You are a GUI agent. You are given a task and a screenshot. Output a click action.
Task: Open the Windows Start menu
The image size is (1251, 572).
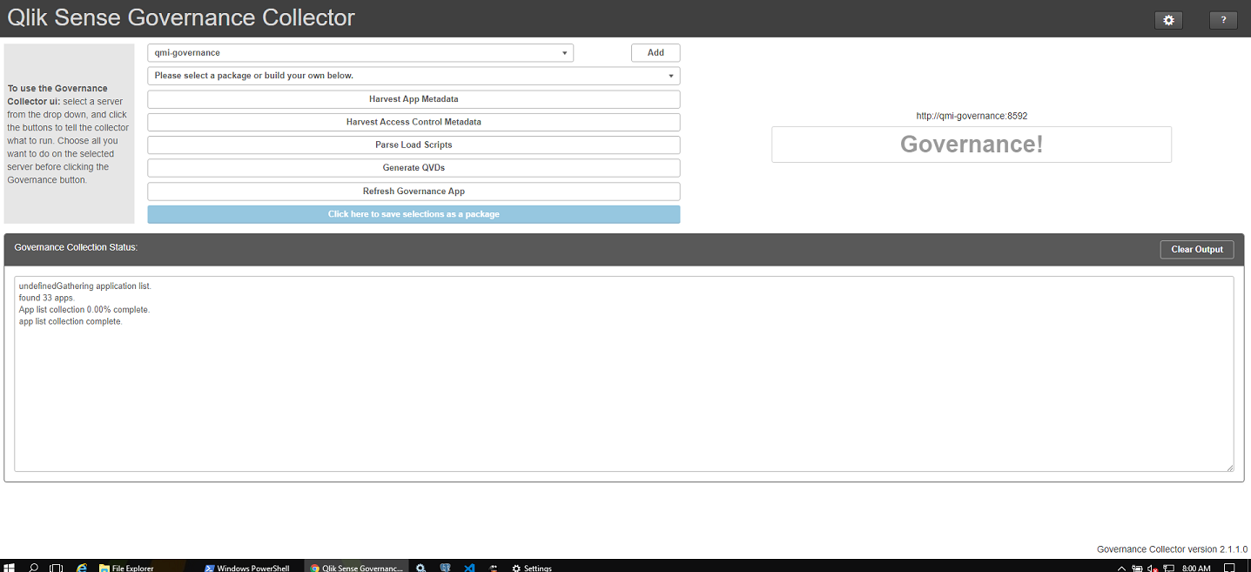(x=10, y=568)
